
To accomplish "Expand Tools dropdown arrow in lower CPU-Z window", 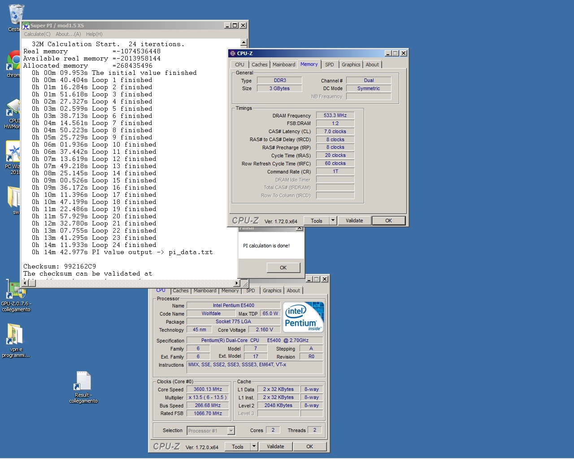I will 254,446.
